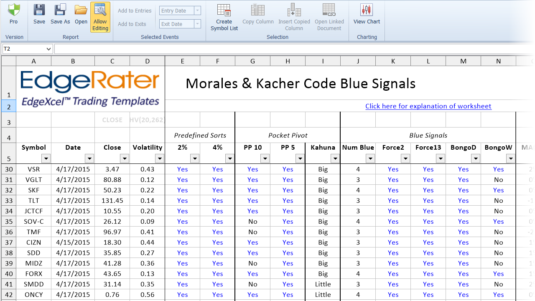
Task: Open the Symbol column filter dropdown
Action: [46, 158]
